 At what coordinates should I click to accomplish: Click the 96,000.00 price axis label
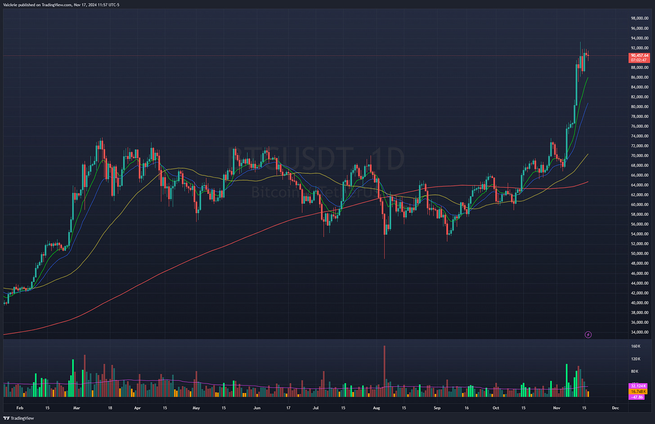640,28
